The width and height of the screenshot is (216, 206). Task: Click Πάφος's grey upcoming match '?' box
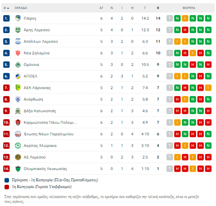pos(170,18)
